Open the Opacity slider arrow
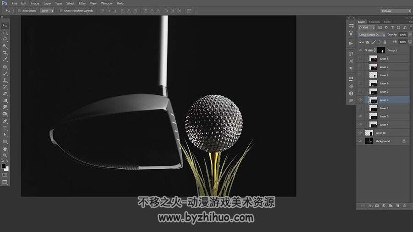 [x=410, y=35]
